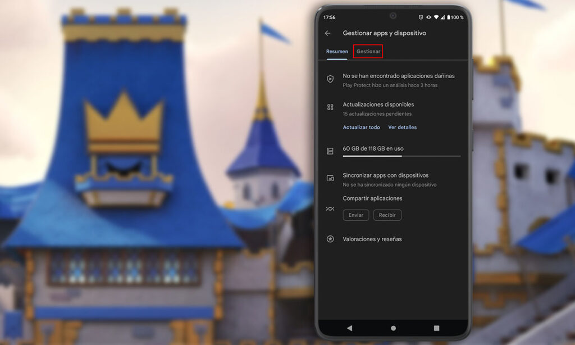Screen dimensions: 575x345
Task: Tap the 'Compartir aplicaciones' label
Action: [x=372, y=198]
